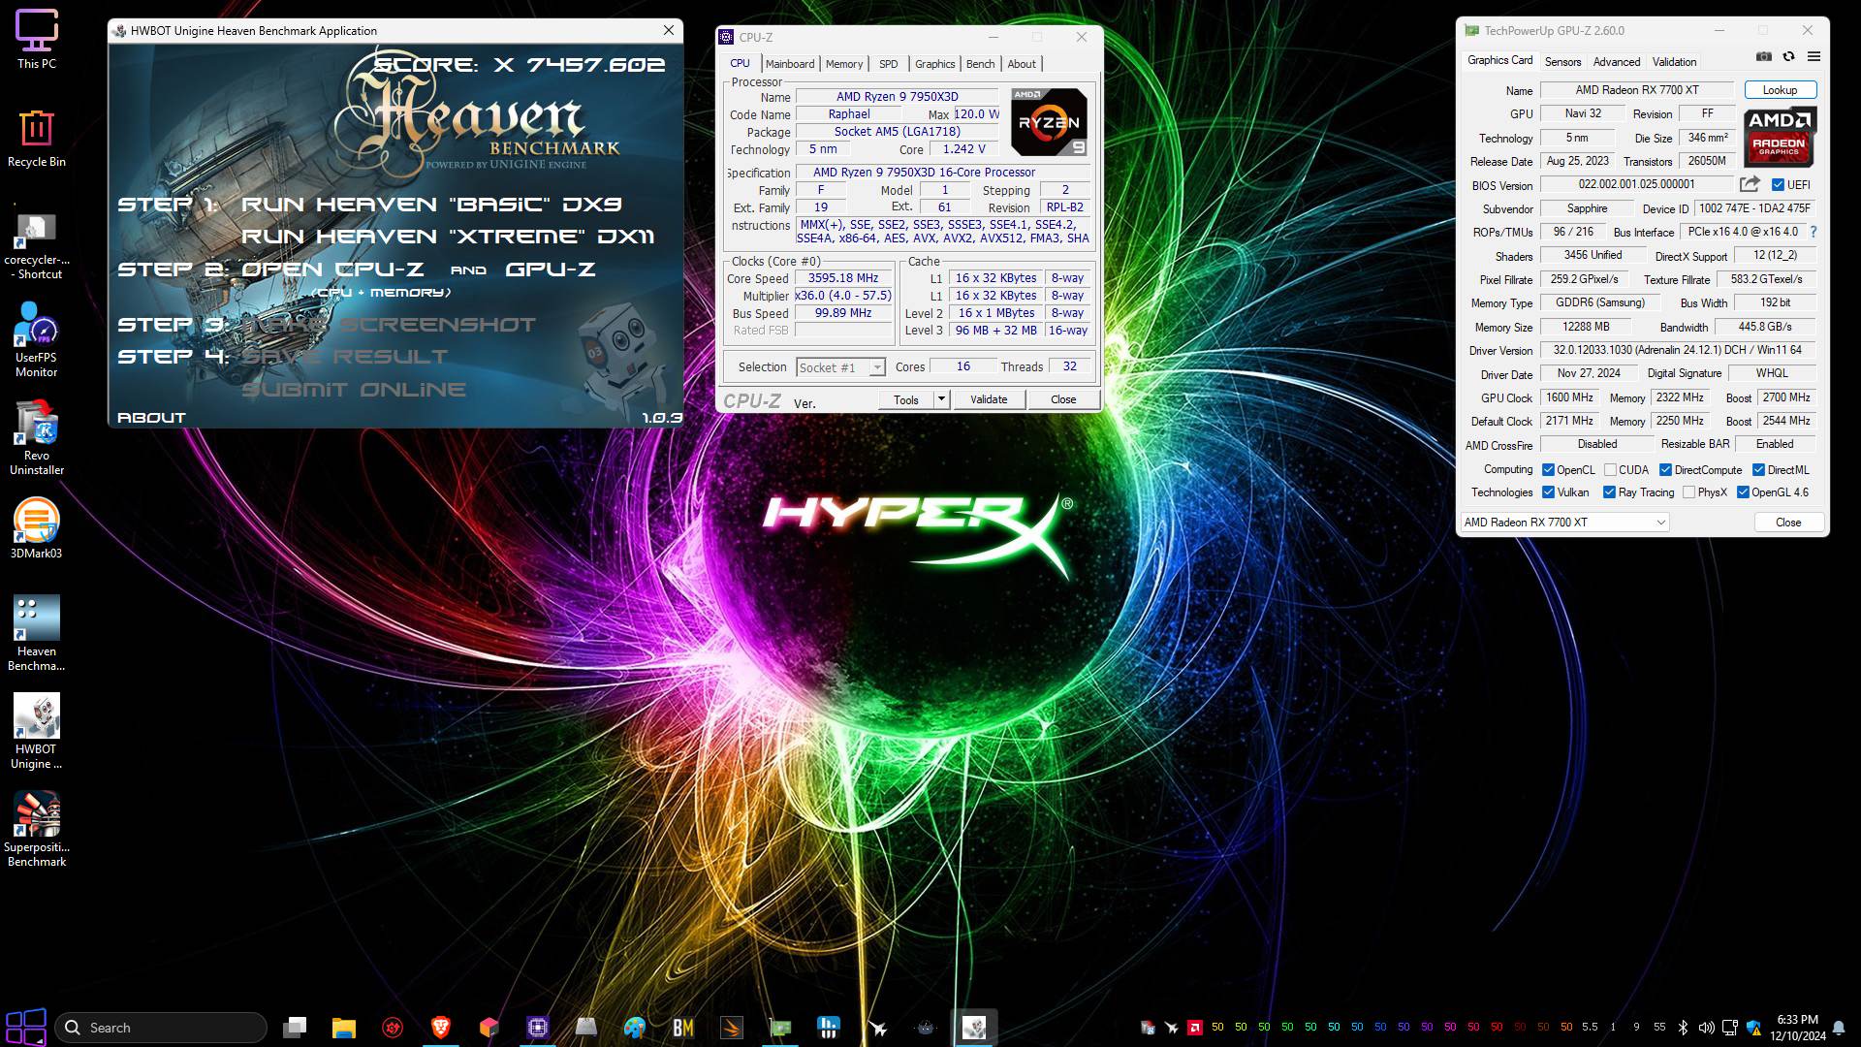
Task: Toggle DirectML checkbox in GPU-Z
Action: (x=1758, y=469)
